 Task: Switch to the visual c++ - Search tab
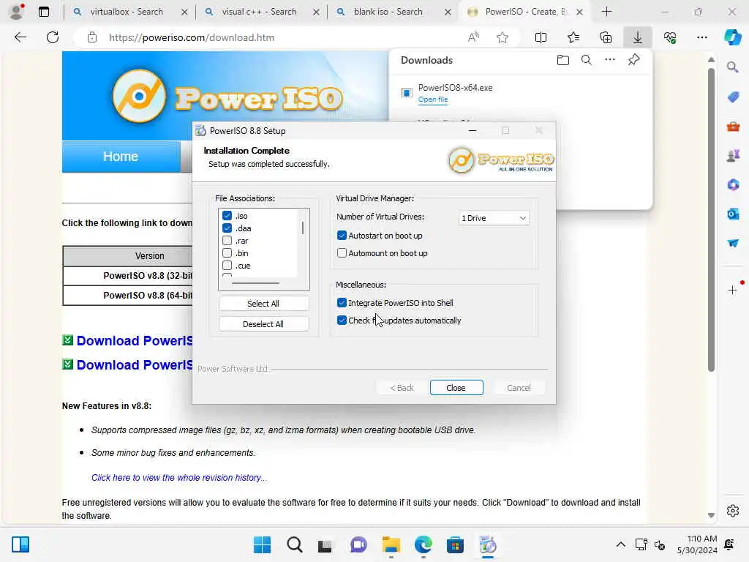[259, 12]
